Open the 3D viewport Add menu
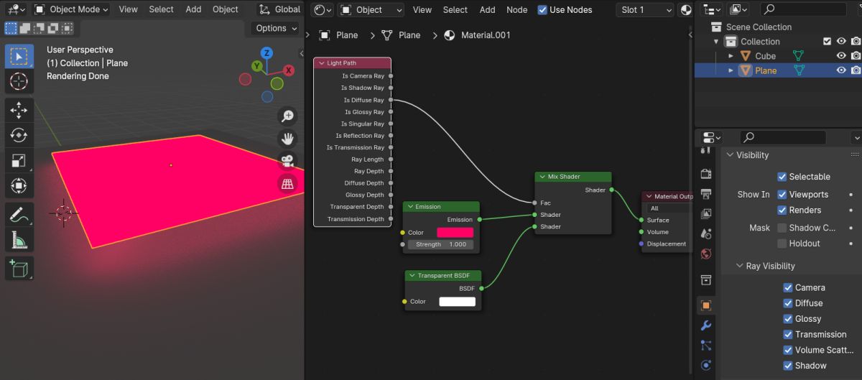 coord(193,9)
